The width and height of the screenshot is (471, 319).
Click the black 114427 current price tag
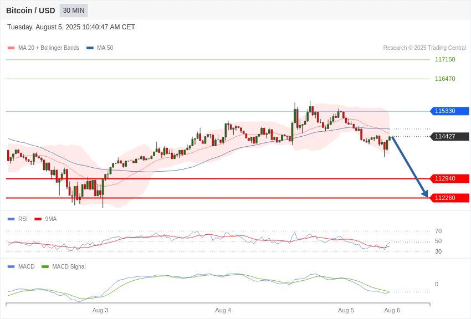tap(450, 137)
